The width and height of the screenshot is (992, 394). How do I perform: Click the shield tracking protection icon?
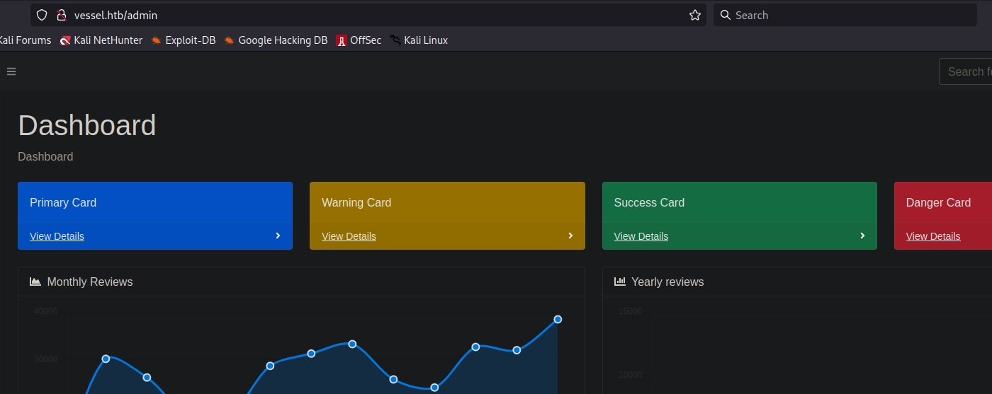(x=42, y=15)
